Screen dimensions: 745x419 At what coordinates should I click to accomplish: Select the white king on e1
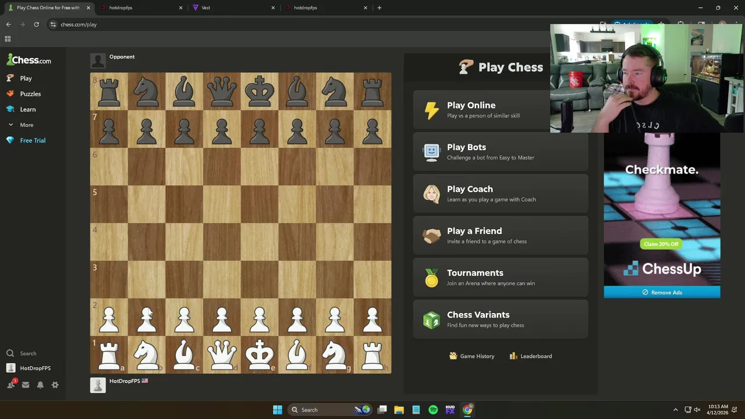[260, 354]
